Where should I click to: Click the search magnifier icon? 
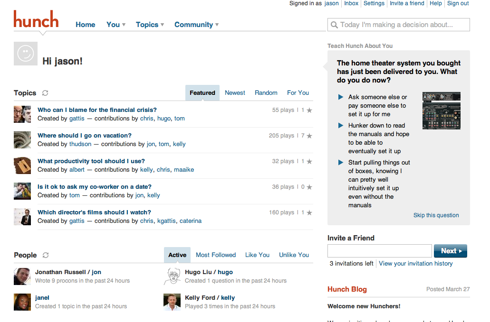click(334, 25)
